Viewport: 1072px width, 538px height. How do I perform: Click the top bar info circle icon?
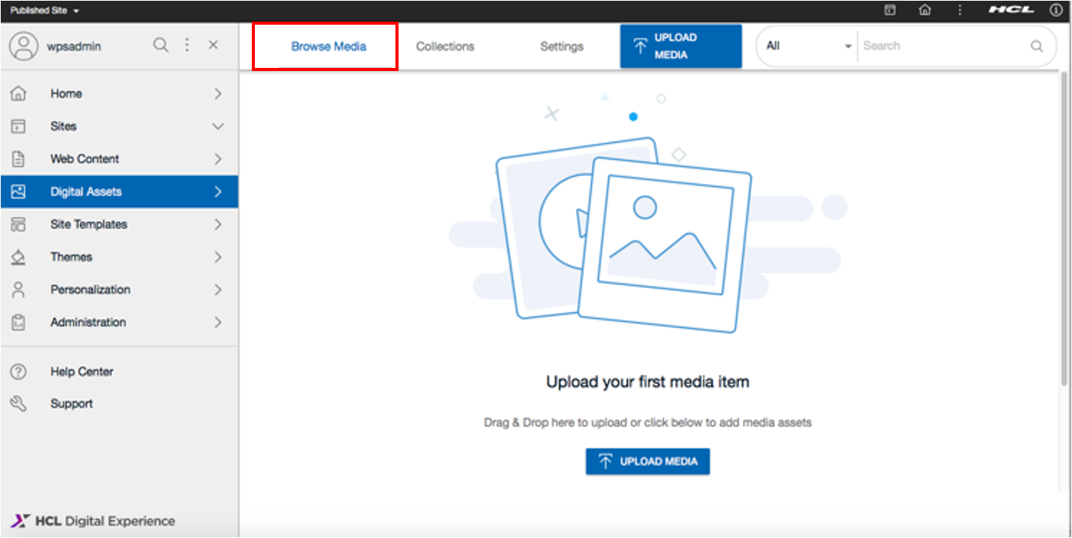click(x=1056, y=10)
